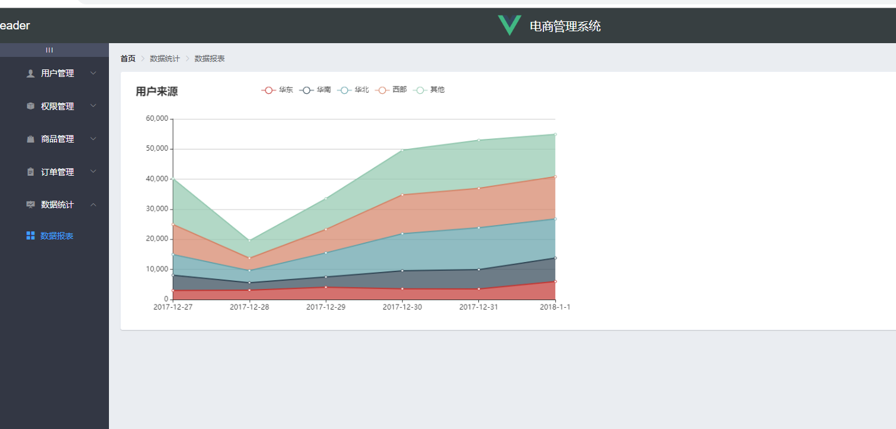Click the clipboard icon beside 订单管理
The height and width of the screenshot is (429, 896).
tap(31, 172)
